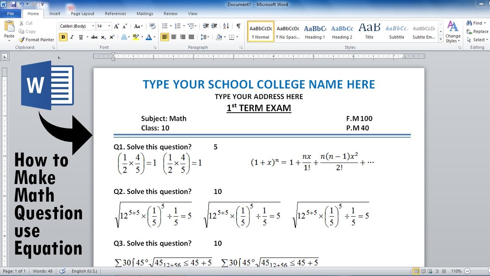This screenshot has height=276, width=490.
Task: Open the Underline style dropdown arrow
Action: [87, 37]
